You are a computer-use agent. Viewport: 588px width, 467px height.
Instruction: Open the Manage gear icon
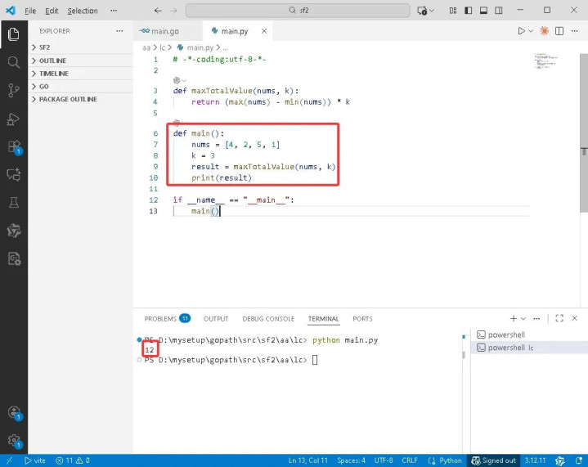coord(13,440)
